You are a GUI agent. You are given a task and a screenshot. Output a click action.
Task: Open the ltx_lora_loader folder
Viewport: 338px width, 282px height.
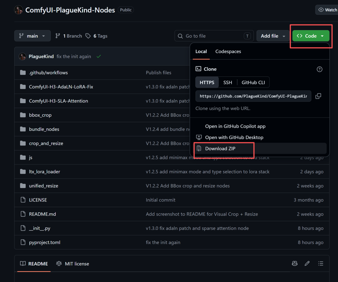tap(44, 171)
